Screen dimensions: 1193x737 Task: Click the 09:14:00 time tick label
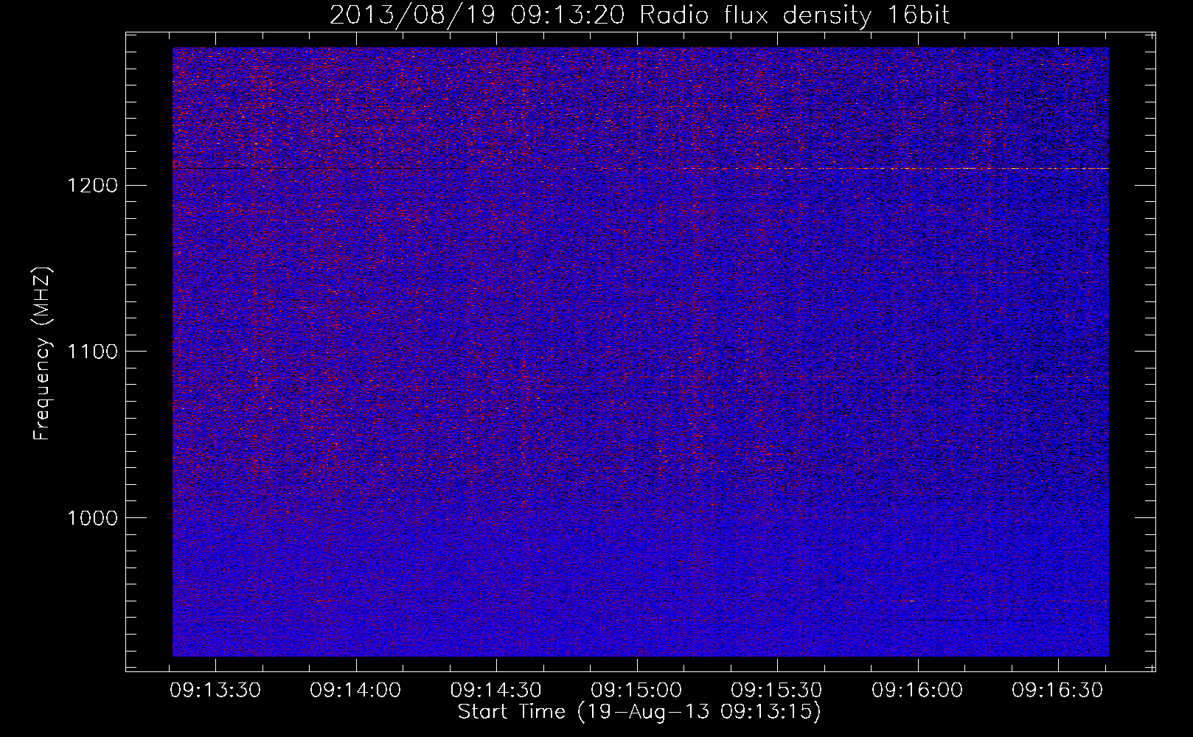pyautogui.click(x=355, y=690)
